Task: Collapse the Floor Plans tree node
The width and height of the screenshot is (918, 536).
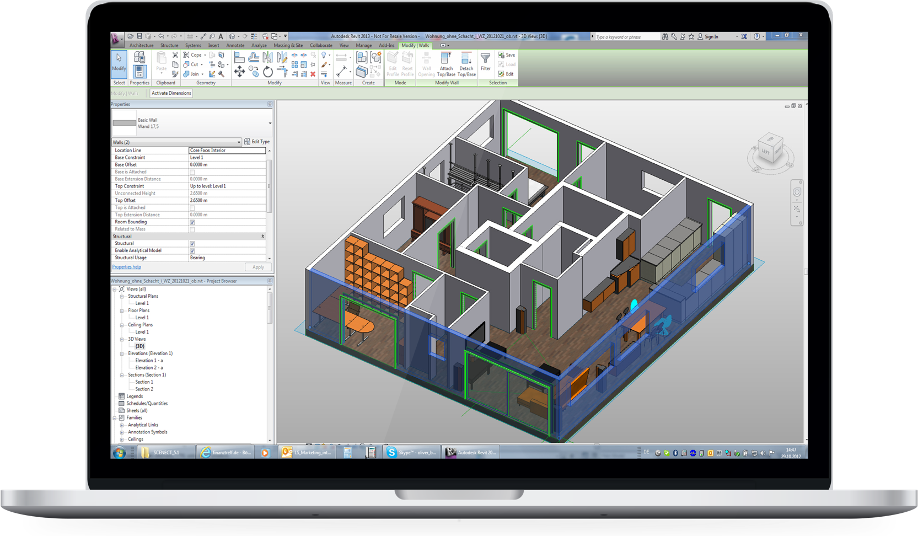Action: pyautogui.click(x=122, y=310)
